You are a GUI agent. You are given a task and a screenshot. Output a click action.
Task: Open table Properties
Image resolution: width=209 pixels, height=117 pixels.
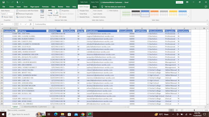pos(64,11)
